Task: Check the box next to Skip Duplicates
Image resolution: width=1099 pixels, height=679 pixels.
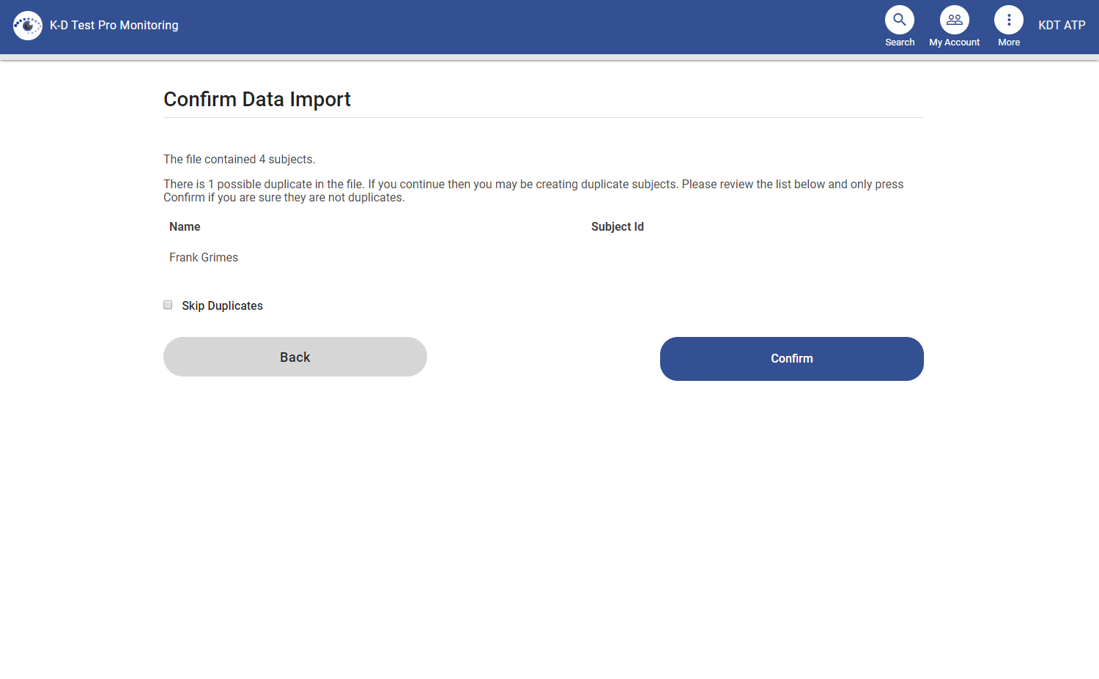Action: (168, 304)
